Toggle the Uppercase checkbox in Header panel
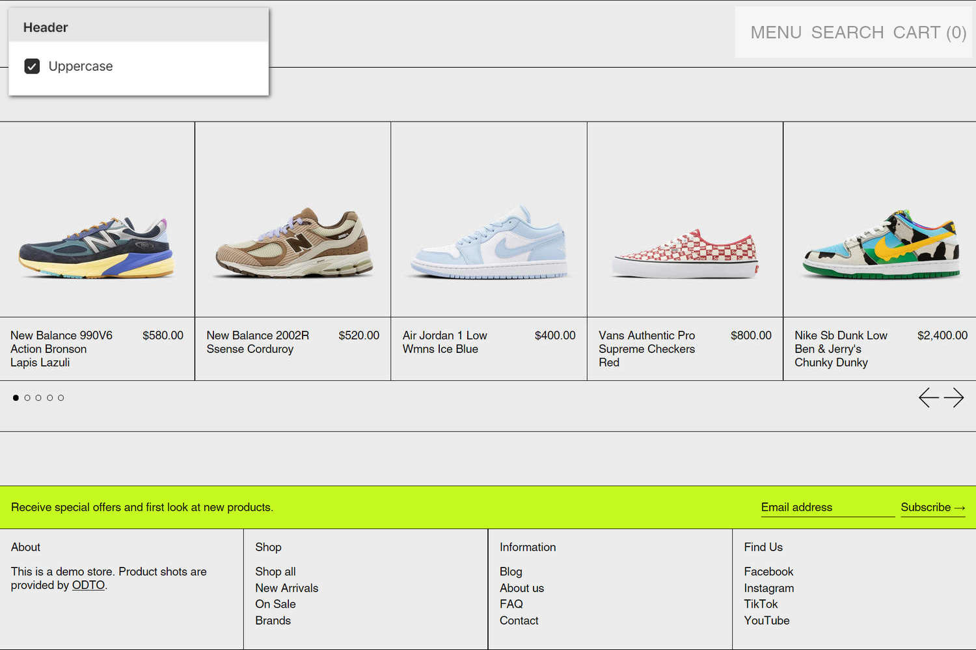 click(x=32, y=66)
